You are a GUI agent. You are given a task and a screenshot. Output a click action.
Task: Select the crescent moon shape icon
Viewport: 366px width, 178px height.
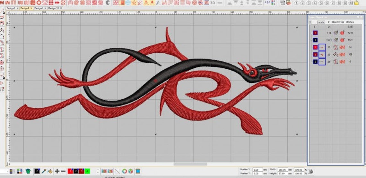pyautogui.click(x=108, y=3)
